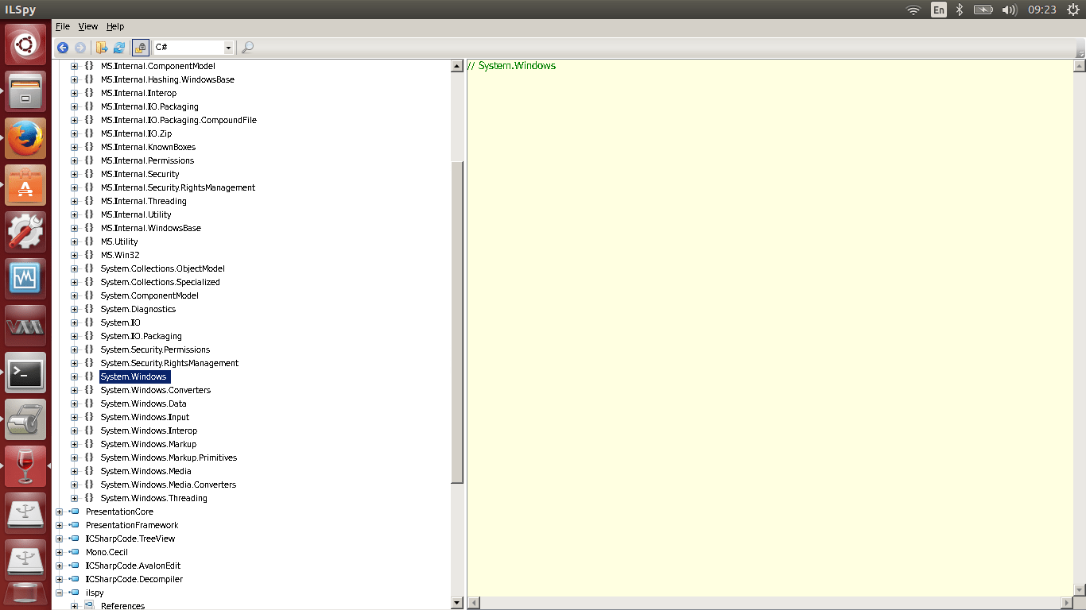Expand the PresentationFramework assembly node
Image resolution: width=1086 pixels, height=610 pixels.
[x=59, y=525]
